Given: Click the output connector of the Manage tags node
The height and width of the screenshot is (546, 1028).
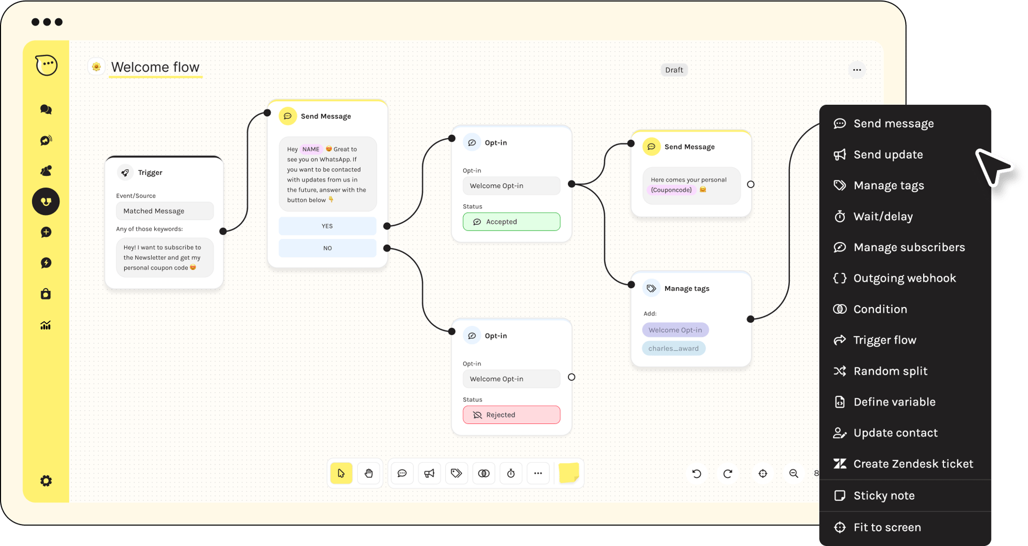Looking at the screenshot, I should (x=751, y=319).
